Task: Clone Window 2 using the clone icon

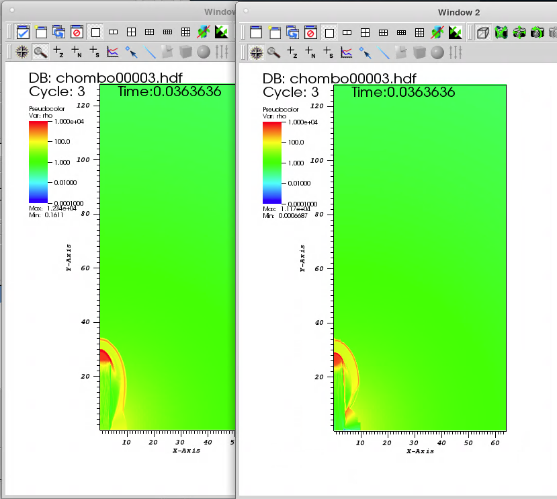Action: [292, 33]
